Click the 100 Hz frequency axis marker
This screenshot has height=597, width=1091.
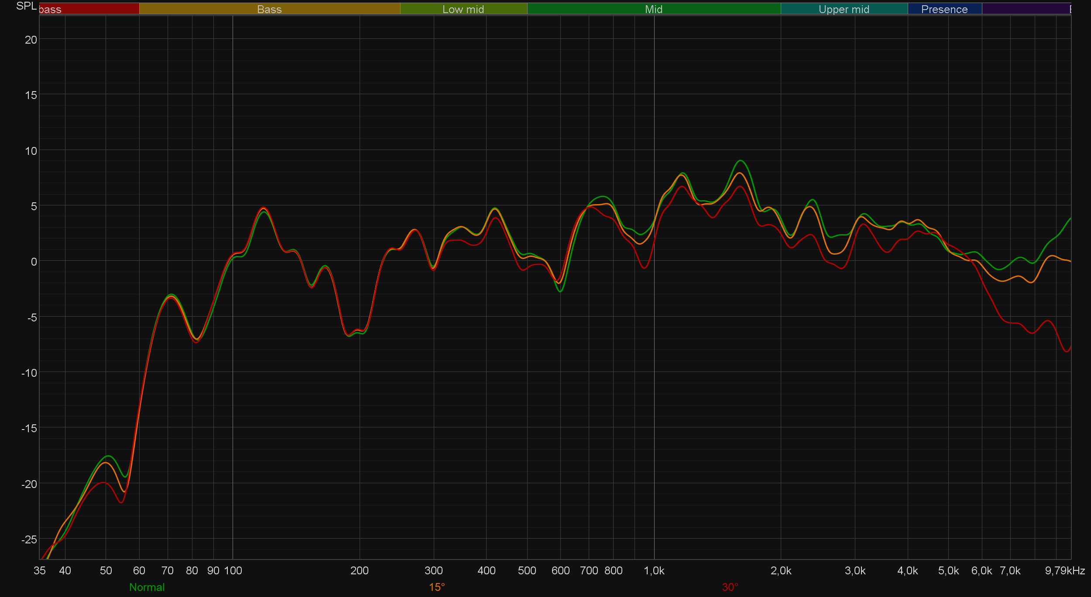(x=233, y=570)
